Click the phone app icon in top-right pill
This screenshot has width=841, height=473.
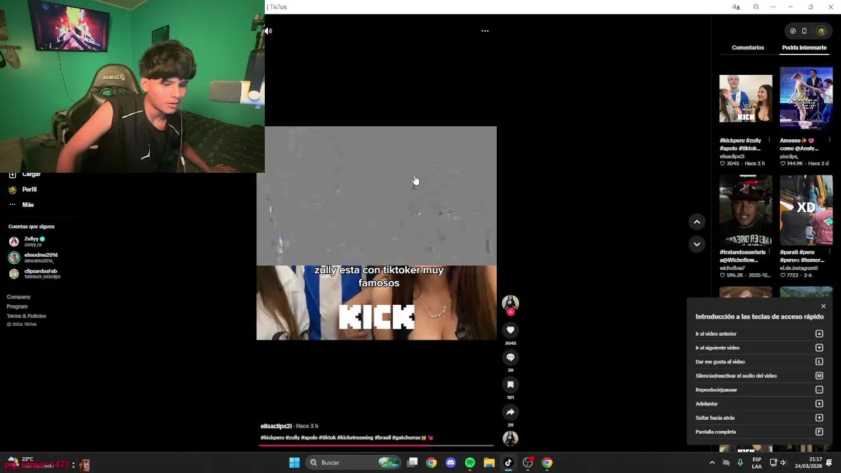click(804, 31)
